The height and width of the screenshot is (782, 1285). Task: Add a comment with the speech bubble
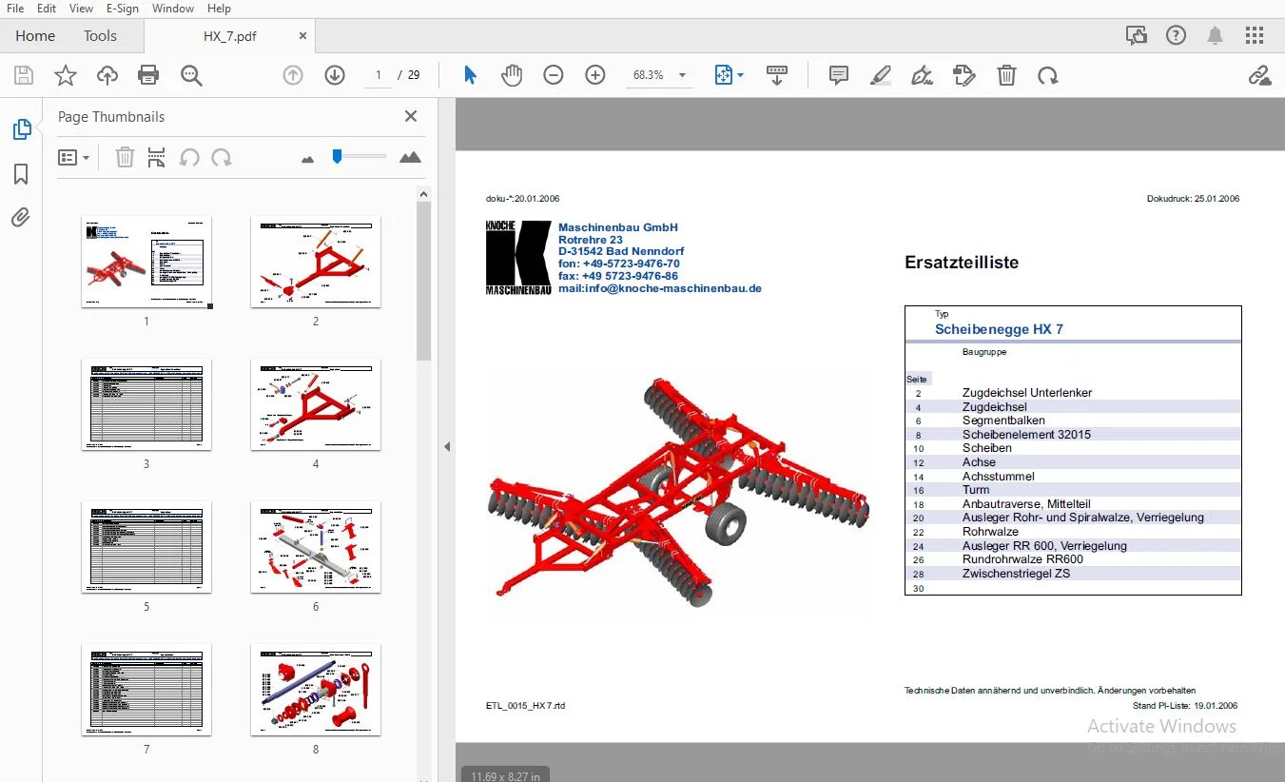[x=839, y=75]
